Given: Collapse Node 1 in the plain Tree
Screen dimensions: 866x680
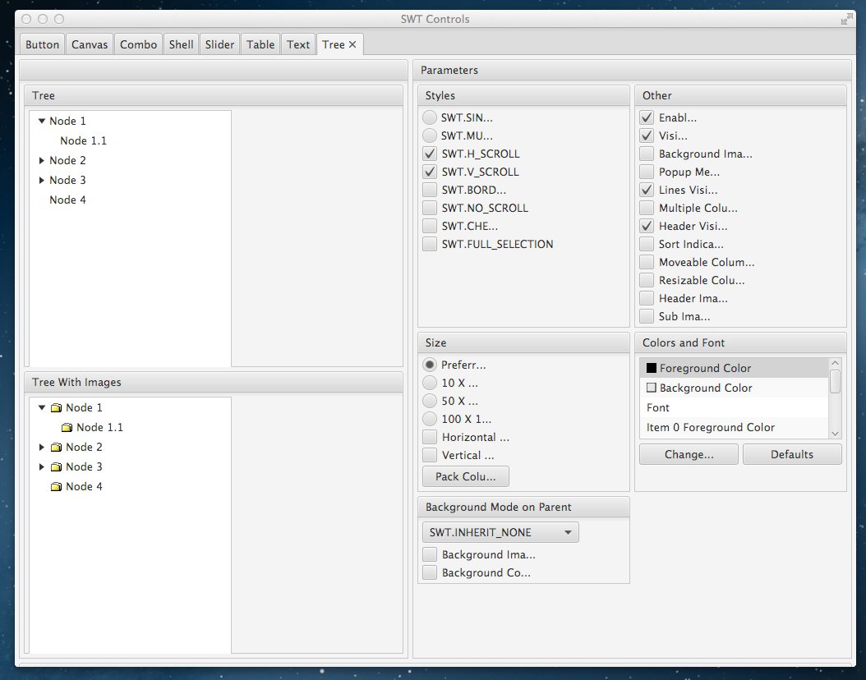Looking at the screenshot, I should pyautogui.click(x=42, y=121).
